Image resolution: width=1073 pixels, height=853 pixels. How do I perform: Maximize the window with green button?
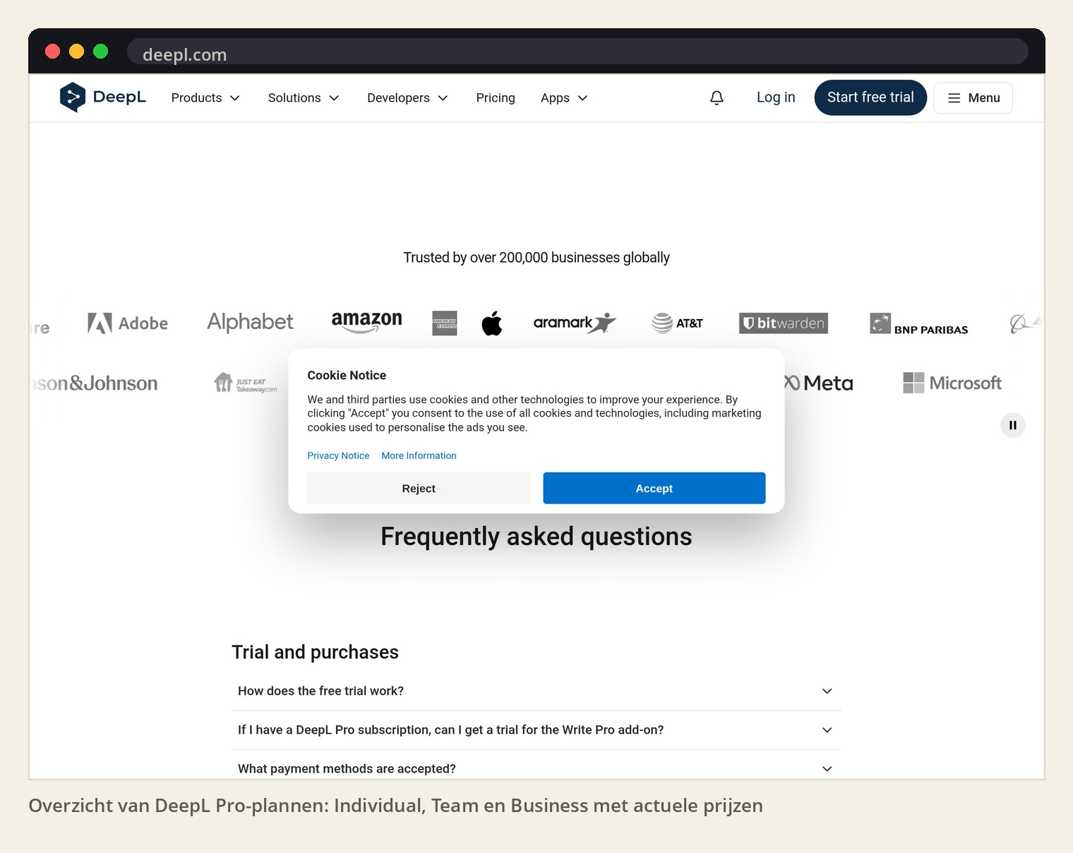point(100,51)
